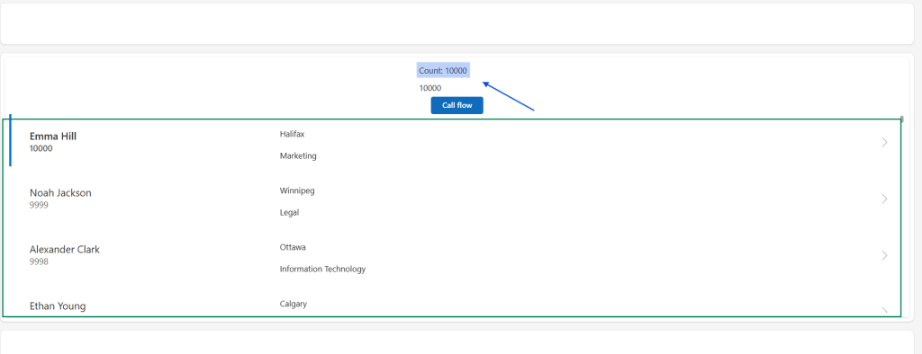The width and height of the screenshot is (922, 354).
Task: Click Legal department text
Action: 289,213
